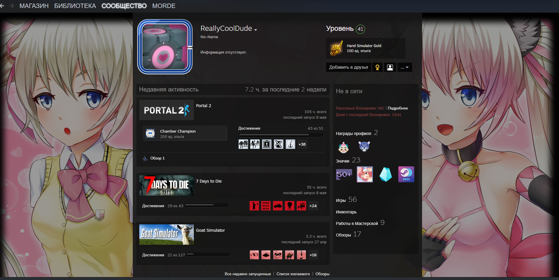559x280 pixels.
Task: Expand the ReallyCoolDude name history dropdown
Action: [x=255, y=30]
